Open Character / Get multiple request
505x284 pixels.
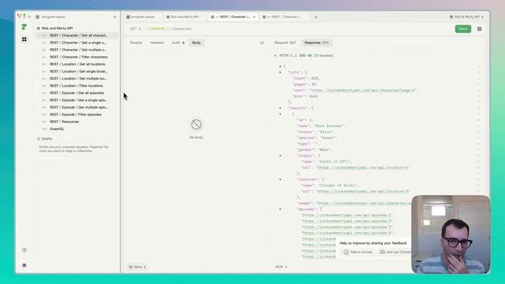[77, 50]
